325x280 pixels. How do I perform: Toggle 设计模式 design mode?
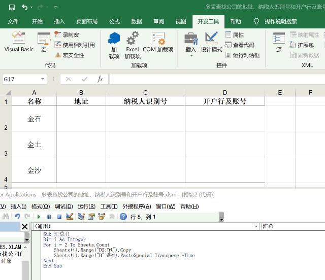[211, 42]
